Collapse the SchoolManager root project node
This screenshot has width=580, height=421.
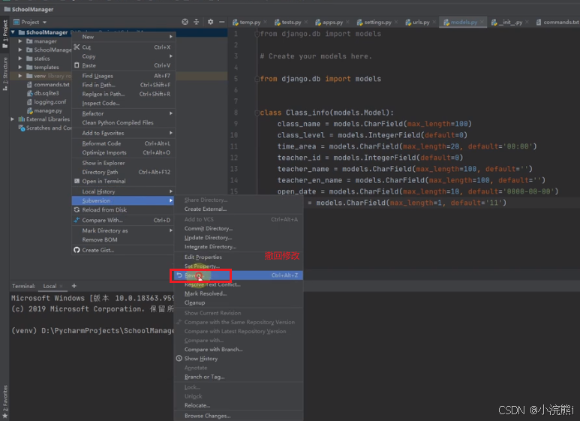[x=13, y=32]
